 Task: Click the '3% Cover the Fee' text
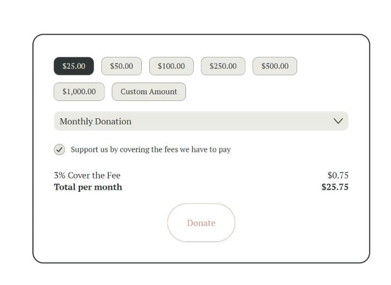pos(87,175)
